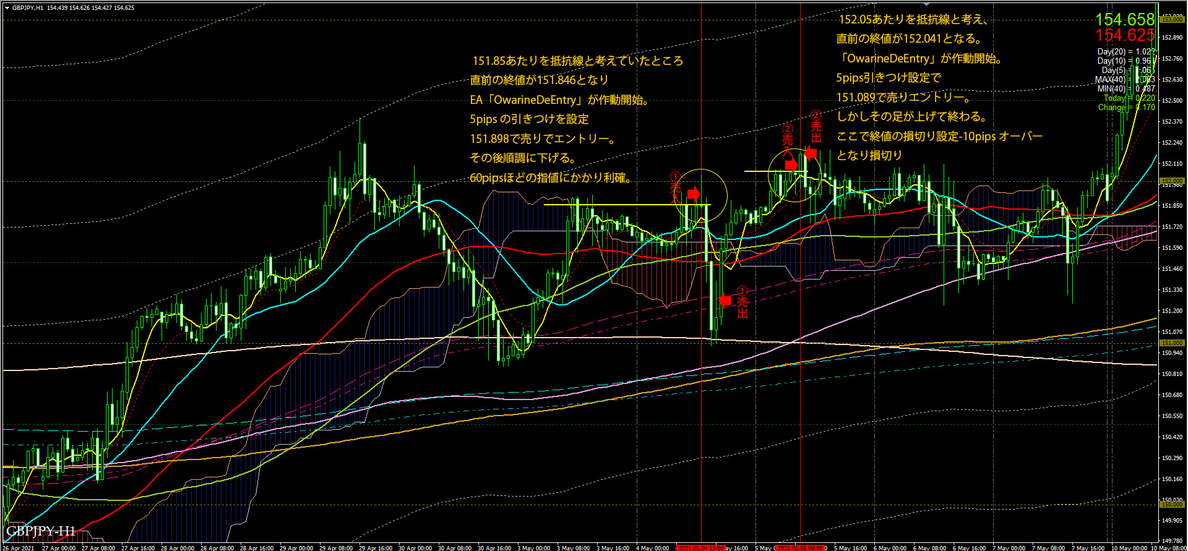Click 6 May 08:00 on the time axis
1188x551 pixels.
929,548
